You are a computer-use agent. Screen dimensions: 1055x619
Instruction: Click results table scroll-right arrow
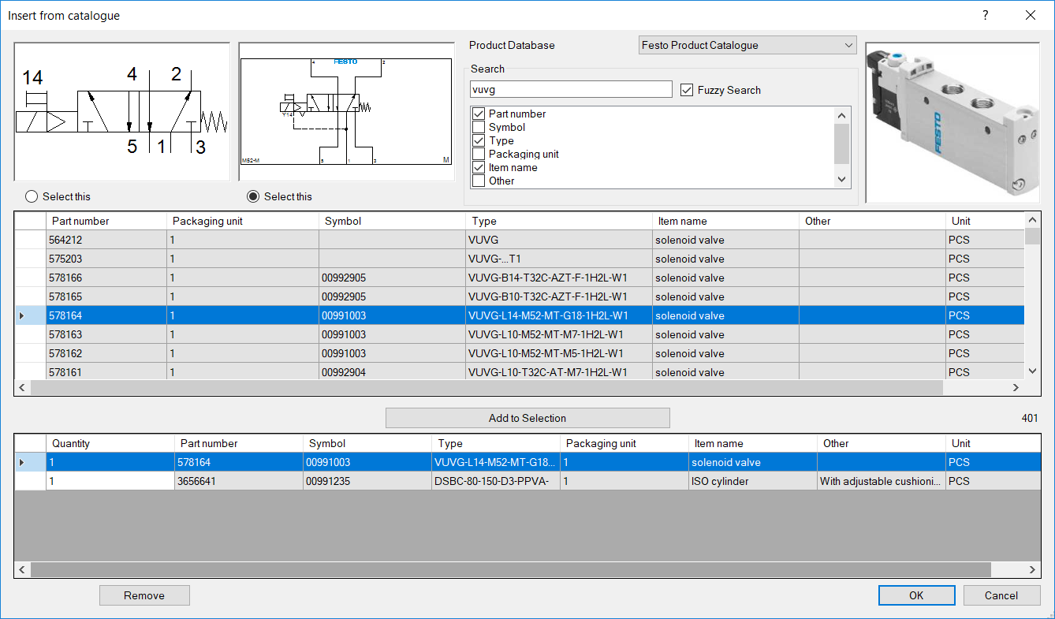tap(1016, 388)
